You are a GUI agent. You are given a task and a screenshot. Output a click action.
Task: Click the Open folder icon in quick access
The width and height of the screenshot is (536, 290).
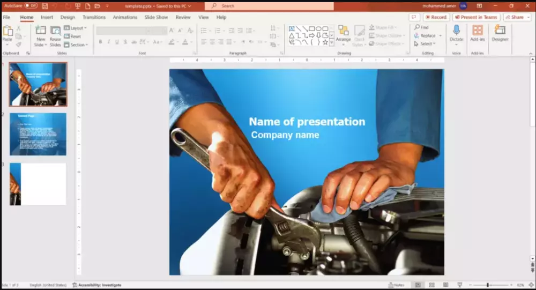(98, 6)
